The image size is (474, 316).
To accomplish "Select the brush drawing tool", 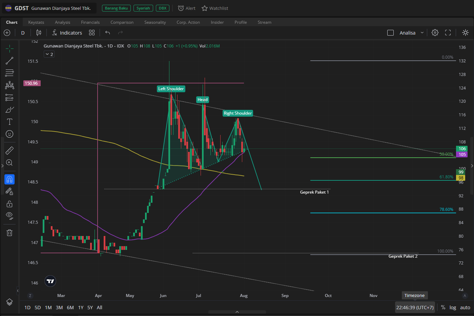I will (x=9, y=110).
